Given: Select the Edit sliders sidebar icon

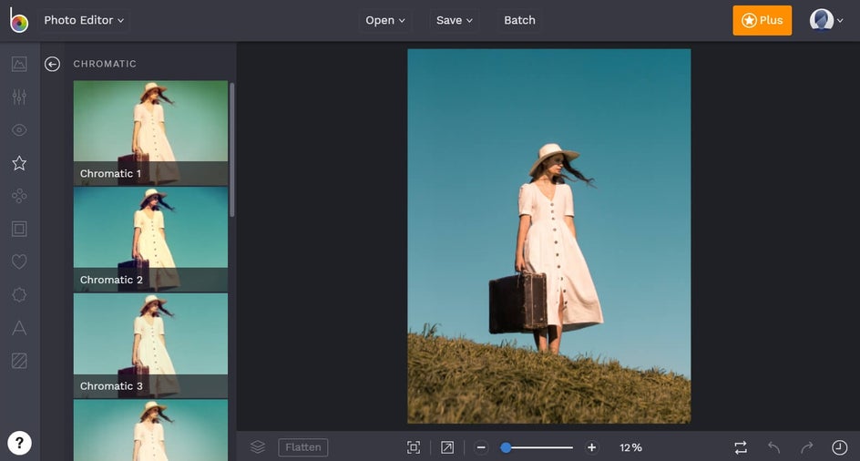Looking at the screenshot, I should click(x=19, y=97).
